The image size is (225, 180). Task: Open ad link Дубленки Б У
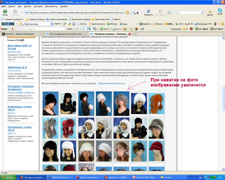17,67
